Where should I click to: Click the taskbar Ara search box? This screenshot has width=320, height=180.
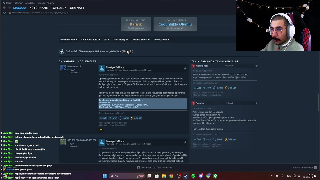(x=127, y=176)
